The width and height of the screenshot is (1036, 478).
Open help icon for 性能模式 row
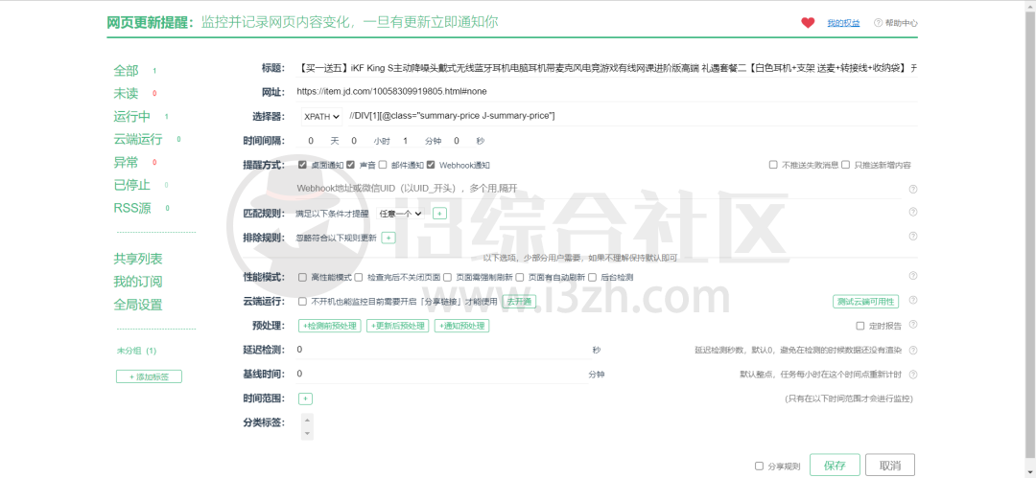pyautogui.click(x=913, y=275)
